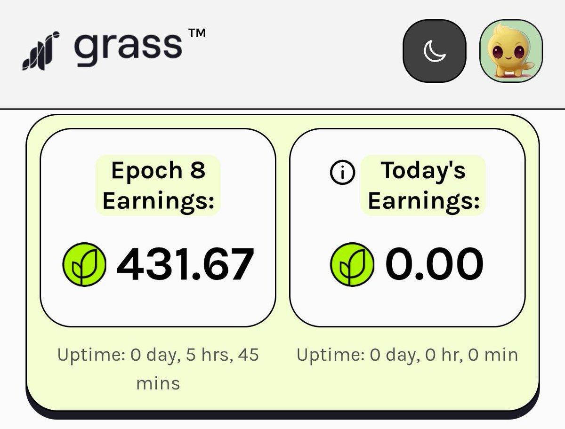The image size is (565, 429).
Task: Select the Today's Earnings label
Action: (x=423, y=185)
